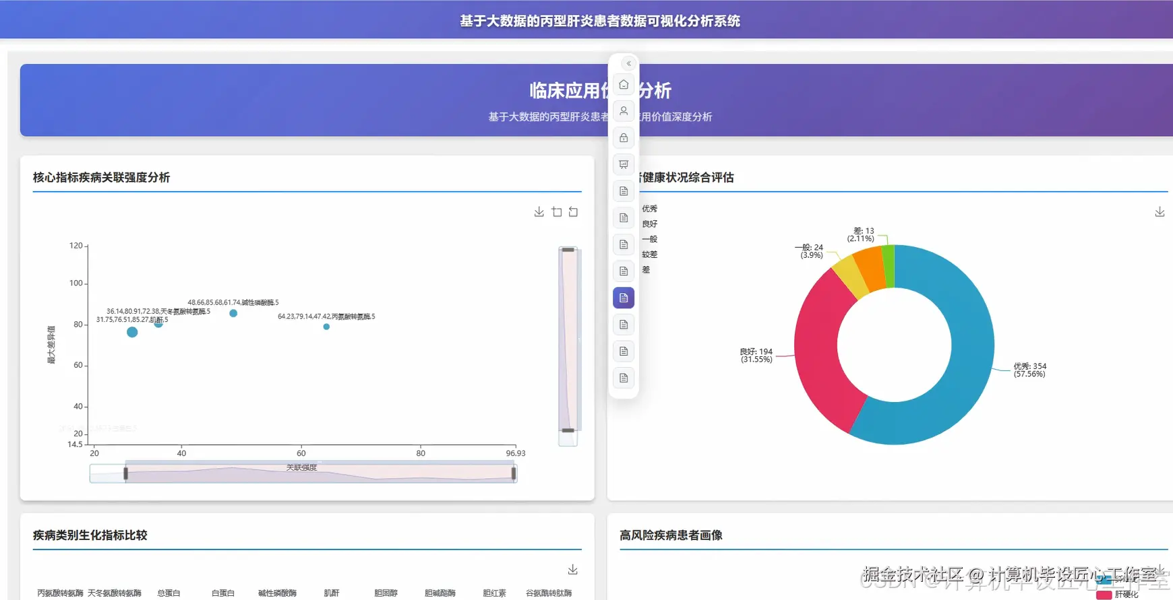The width and height of the screenshot is (1173, 600).
Task: Collapse the floating sidebar with double-chevron
Action: (x=628, y=63)
